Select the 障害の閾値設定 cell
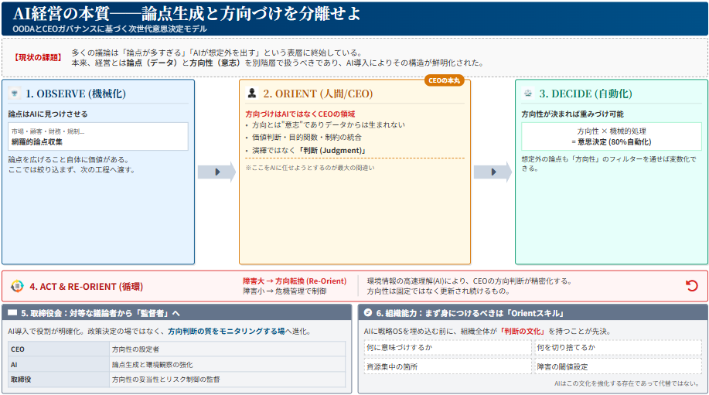This screenshot has width=709, height=395. click(618, 366)
